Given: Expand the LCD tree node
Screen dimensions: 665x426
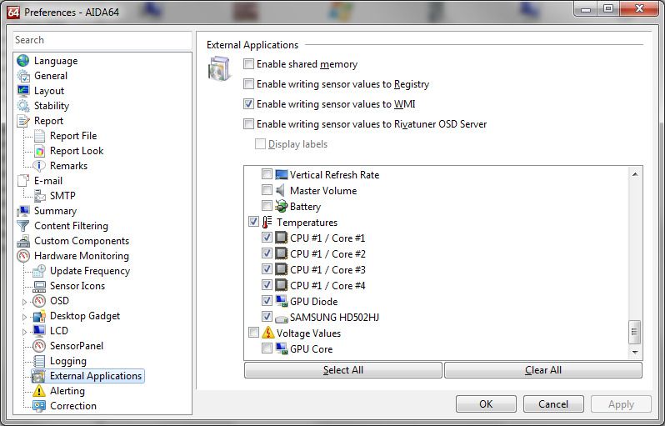Looking at the screenshot, I should coord(23,331).
